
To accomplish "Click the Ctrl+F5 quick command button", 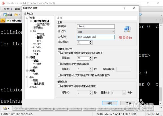I will [x=75, y=109].
